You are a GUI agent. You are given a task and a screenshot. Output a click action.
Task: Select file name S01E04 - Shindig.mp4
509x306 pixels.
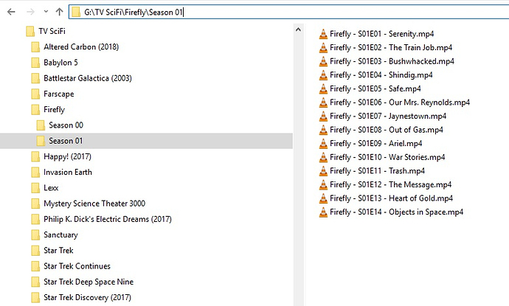pyautogui.click(x=381, y=74)
